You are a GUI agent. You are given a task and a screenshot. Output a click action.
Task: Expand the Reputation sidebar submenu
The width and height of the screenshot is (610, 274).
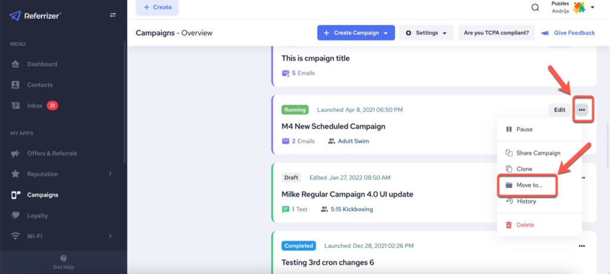click(x=110, y=174)
